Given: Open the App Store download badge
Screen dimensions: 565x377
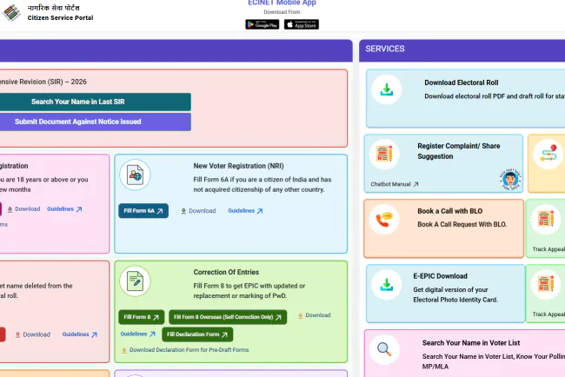Looking at the screenshot, I should tap(302, 24).
